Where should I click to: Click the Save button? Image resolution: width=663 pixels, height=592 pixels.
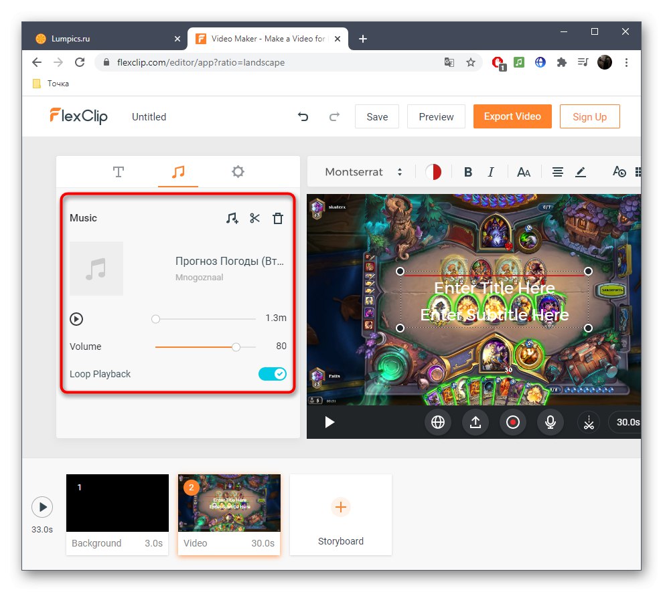pyautogui.click(x=377, y=116)
